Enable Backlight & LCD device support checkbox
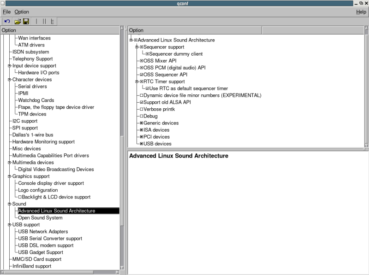Screen dimensions: 369x275 pyautogui.click(x=20, y=197)
